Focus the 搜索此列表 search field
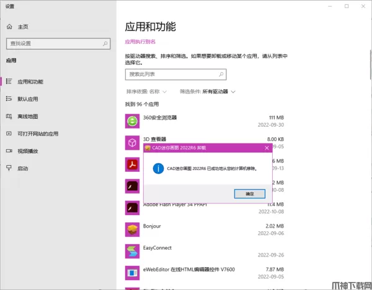 176,74
